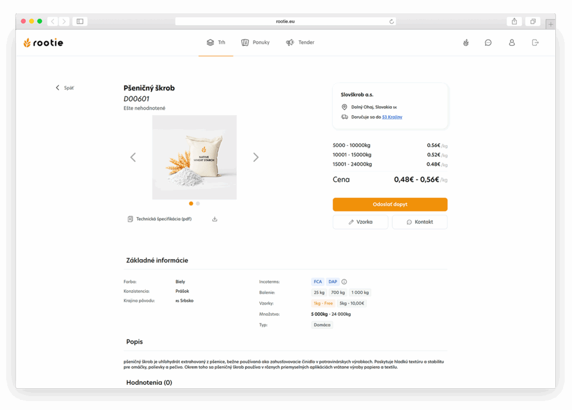Image resolution: width=572 pixels, height=410 pixels.
Task: Toggle the DAP incoterm chip
Action: [333, 282]
